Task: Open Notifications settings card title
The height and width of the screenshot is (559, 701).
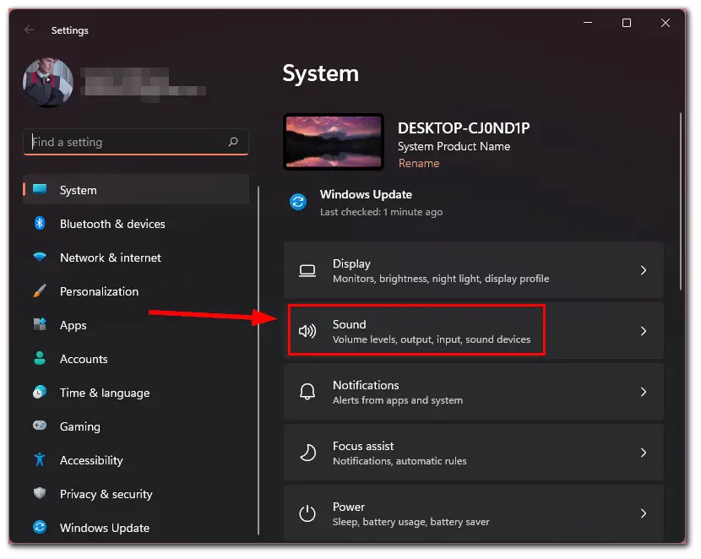Action: click(x=366, y=385)
